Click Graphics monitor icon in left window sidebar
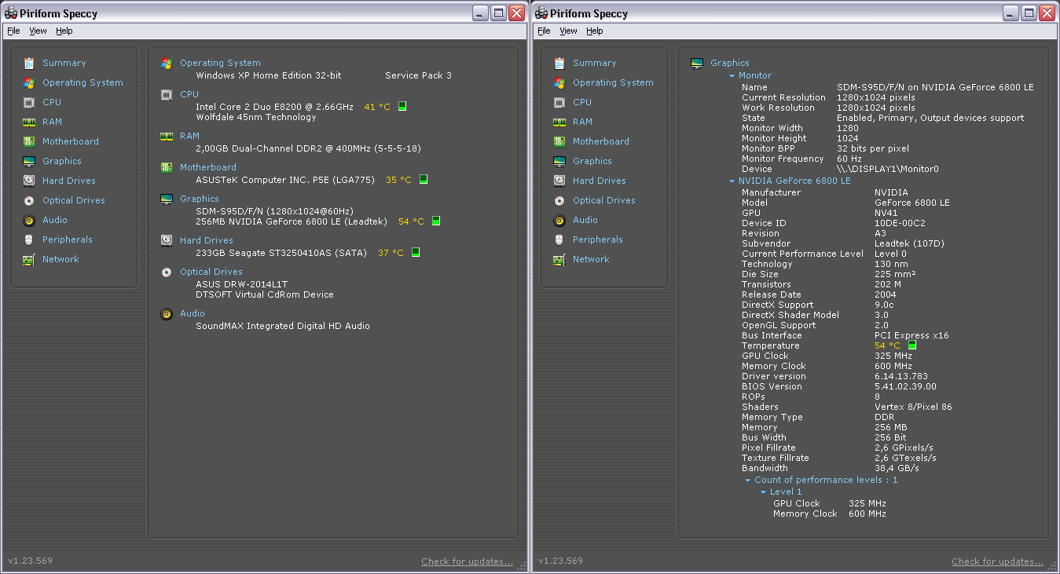The width and height of the screenshot is (1060, 574). [29, 161]
